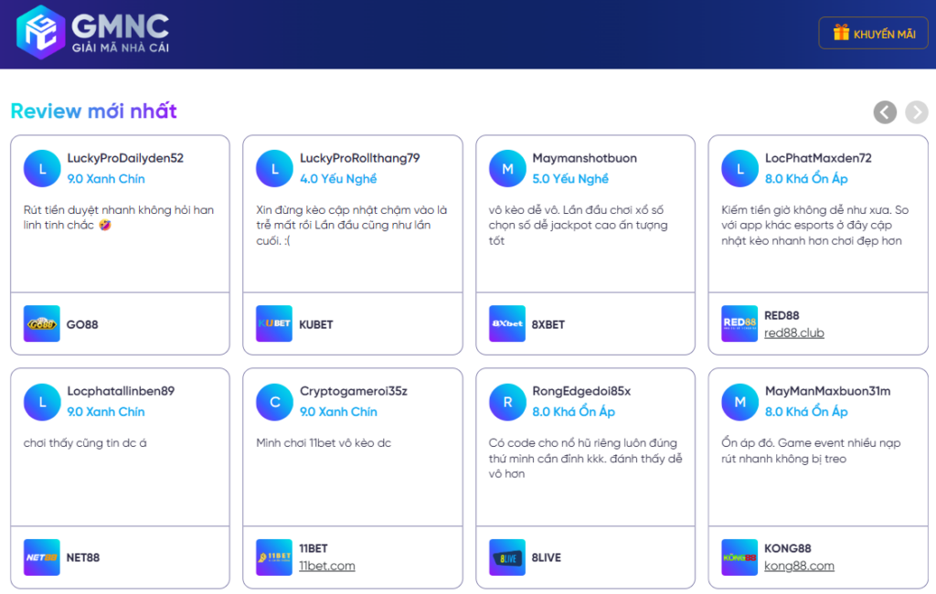Image resolution: width=936 pixels, height=594 pixels.
Task: Select the RED88 logo icon
Action: [x=739, y=324]
